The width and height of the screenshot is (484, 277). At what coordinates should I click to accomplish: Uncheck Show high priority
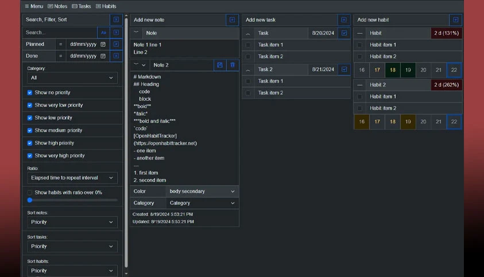click(x=30, y=143)
